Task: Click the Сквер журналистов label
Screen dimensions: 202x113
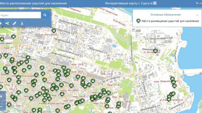Action: coord(51,103)
